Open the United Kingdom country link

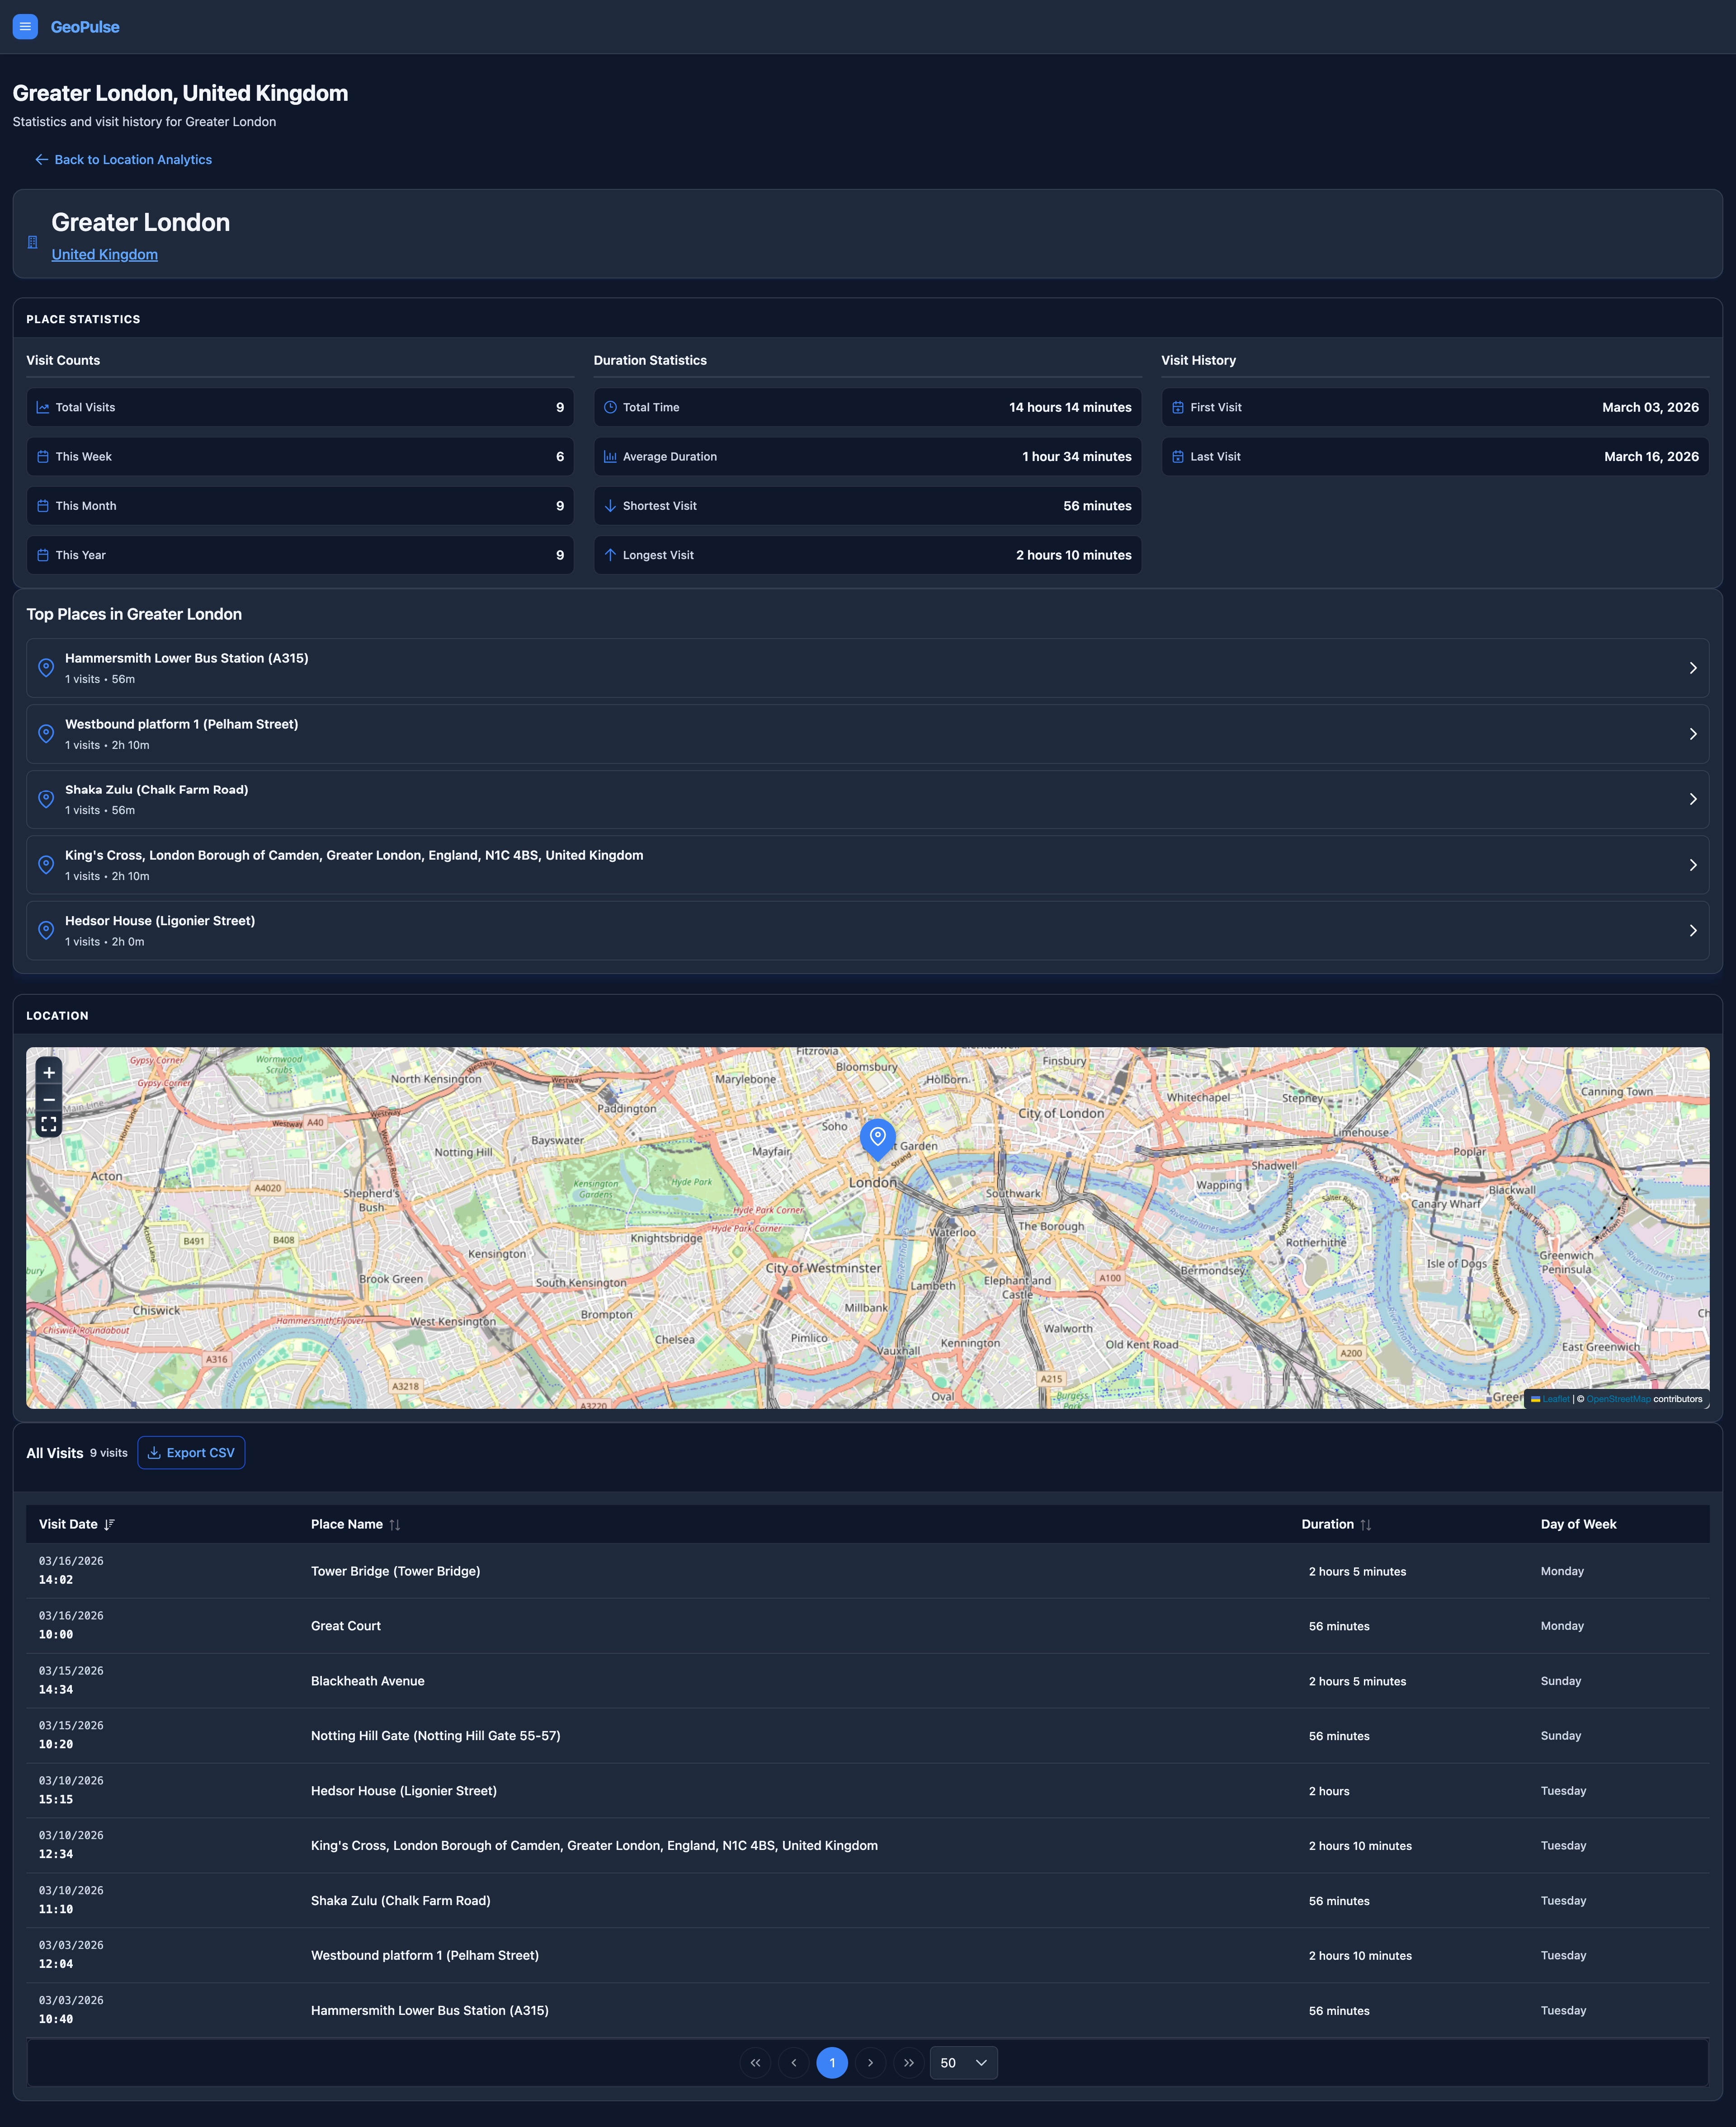pyautogui.click(x=105, y=255)
